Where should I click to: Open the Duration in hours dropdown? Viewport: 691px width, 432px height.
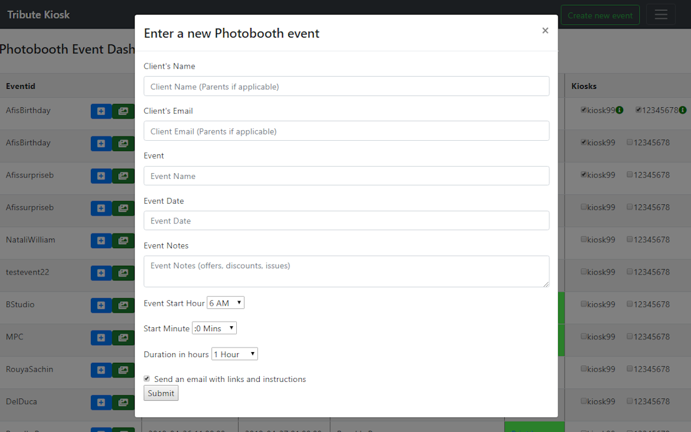(x=234, y=354)
